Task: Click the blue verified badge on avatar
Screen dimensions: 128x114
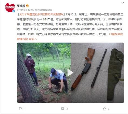Action: (14, 11)
